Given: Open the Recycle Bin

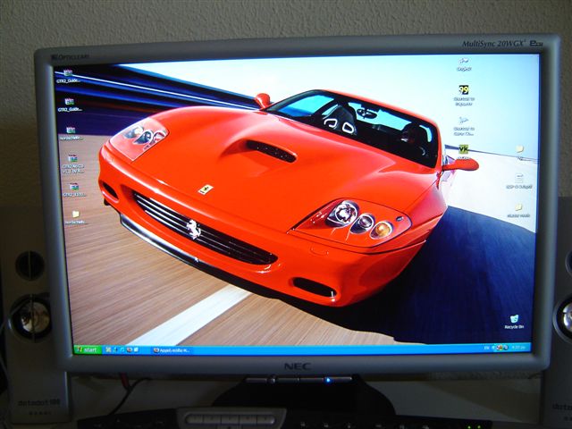Looking at the screenshot, I should (x=514, y=322).
